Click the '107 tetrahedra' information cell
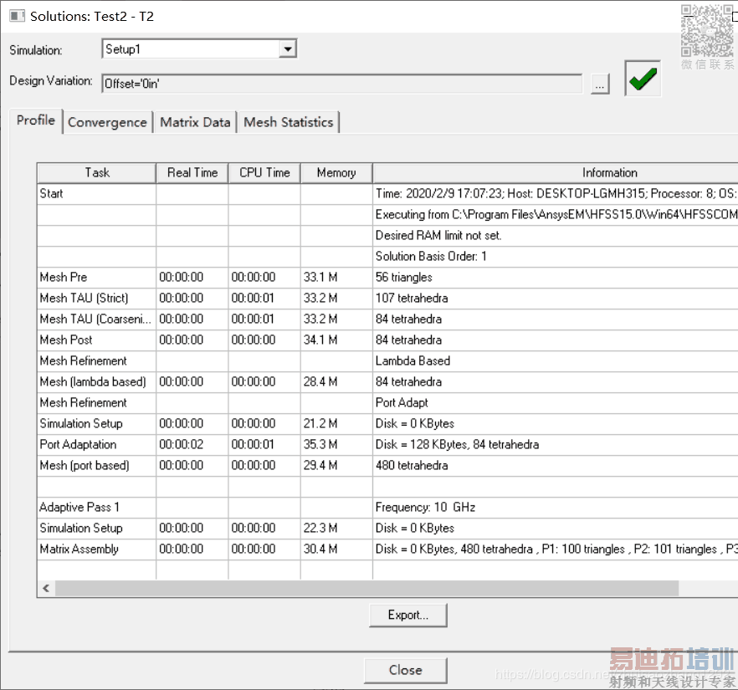 (556, 299)
